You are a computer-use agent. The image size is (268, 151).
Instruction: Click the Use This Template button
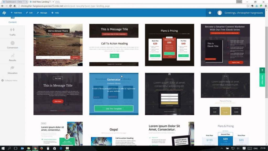click(114, 109)
